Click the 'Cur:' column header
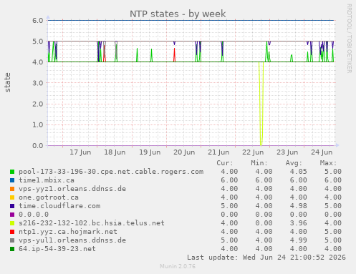Image resolution: width=356 pixels, height=274 pixels. tap(225, 163)
